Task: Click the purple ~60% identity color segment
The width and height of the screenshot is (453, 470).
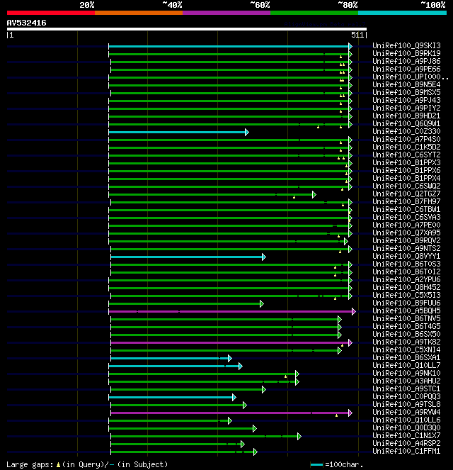Action: click(226, 13)
